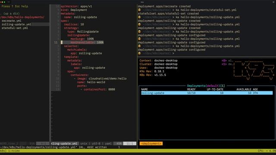Open stateful-set.yml from the file tree
The image size is (276, 155).
click(15, 28)
